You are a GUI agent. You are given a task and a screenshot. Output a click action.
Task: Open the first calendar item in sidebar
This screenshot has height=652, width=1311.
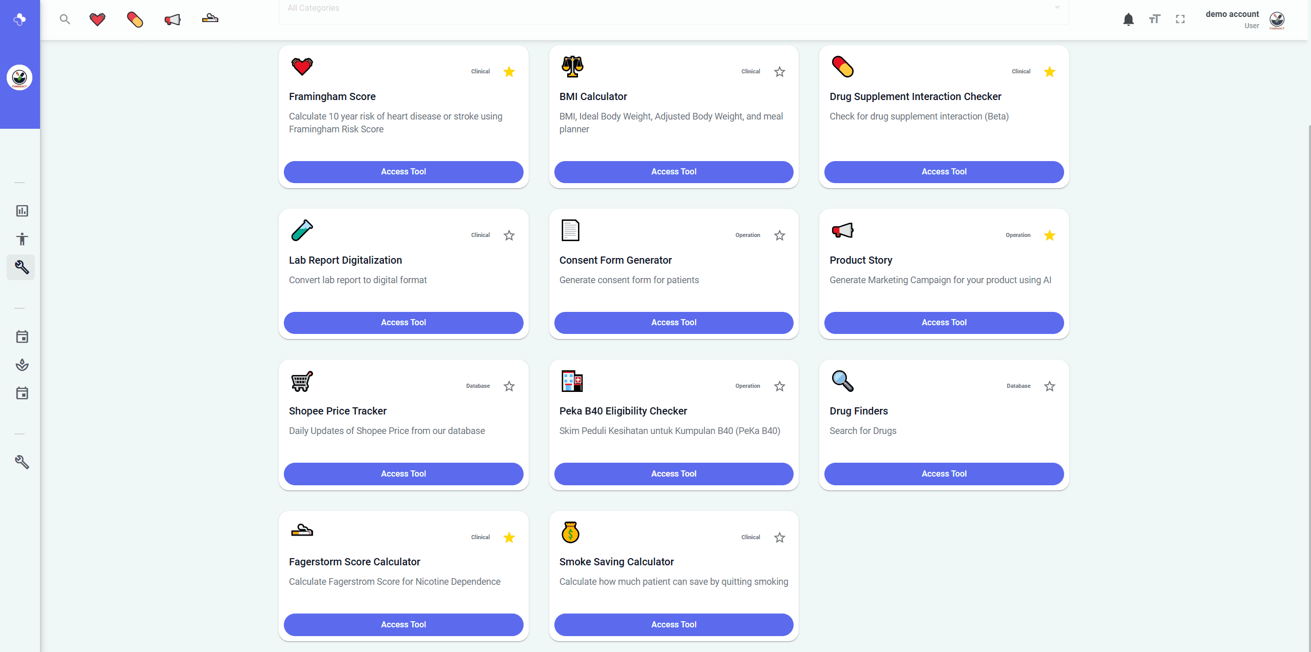tap(22, 337)
